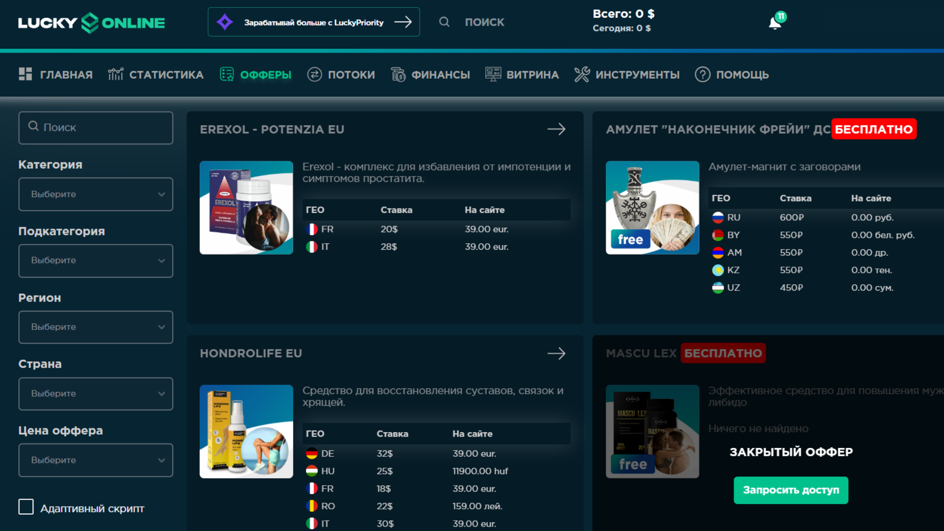Image resolution: width=944 pixels, height=531 pixels.
Task: Enable the Адаптивный скрипт checkbox
Action: (26, 507)
